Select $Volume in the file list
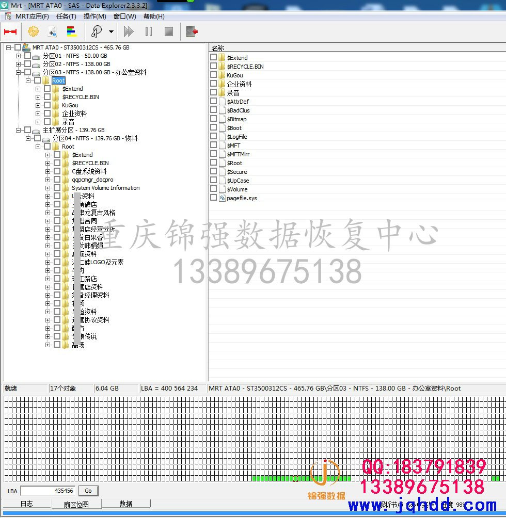The height and width of the screenshot is (518, 506). click(238, 189)
